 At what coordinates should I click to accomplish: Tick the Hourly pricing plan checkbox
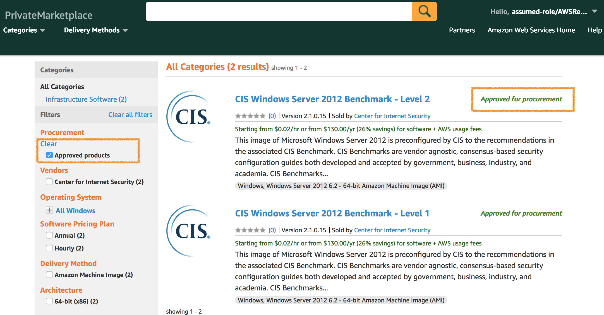tap(49, 248)
